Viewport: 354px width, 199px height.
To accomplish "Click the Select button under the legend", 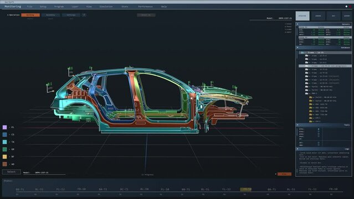I will (x=11, y=172).
